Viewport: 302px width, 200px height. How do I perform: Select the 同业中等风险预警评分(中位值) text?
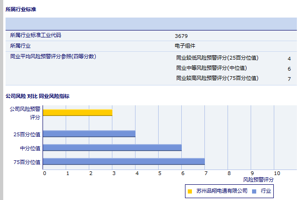[x=211, y=68]
